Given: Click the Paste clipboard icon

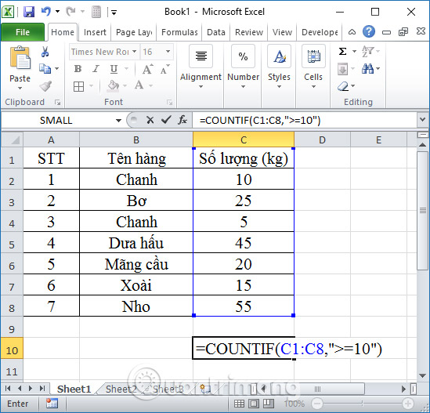Looking at the screenshot, I should coord(20,58).
